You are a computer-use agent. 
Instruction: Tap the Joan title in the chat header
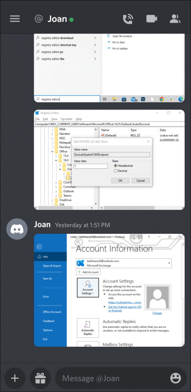click(x=57, y=19)
